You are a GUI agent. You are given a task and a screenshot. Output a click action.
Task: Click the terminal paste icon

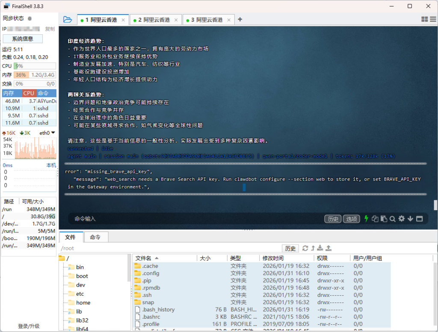pyautogui.click(x=384, y=219)
